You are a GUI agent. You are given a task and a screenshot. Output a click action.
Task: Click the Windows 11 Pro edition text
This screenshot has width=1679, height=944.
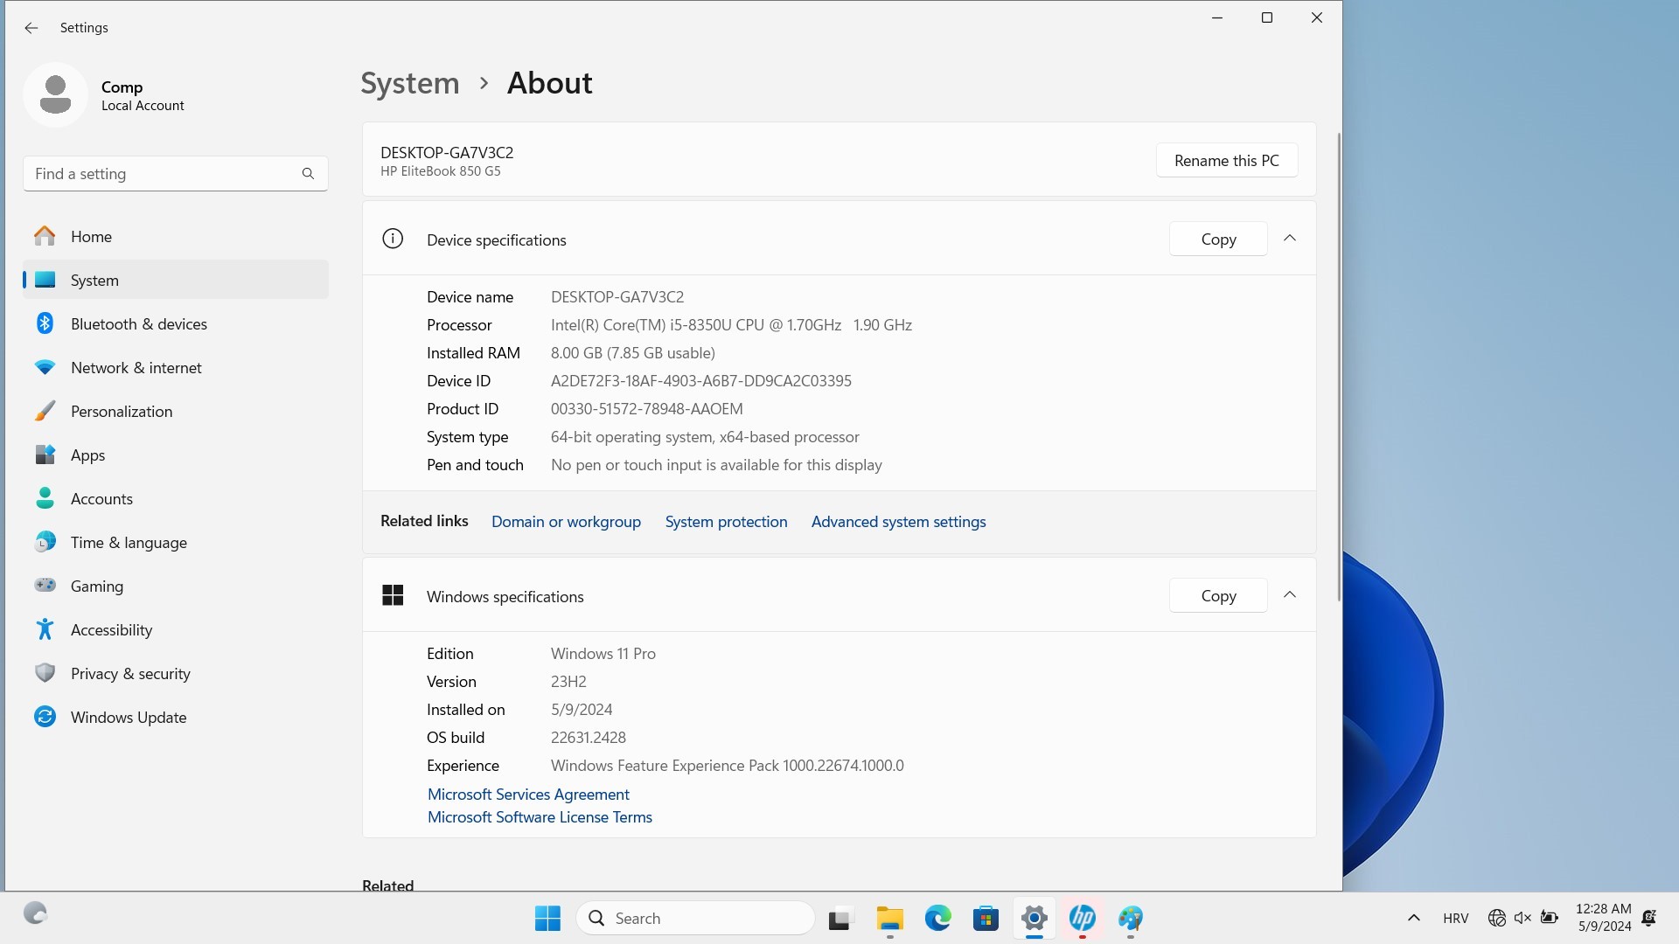point(603,654)
